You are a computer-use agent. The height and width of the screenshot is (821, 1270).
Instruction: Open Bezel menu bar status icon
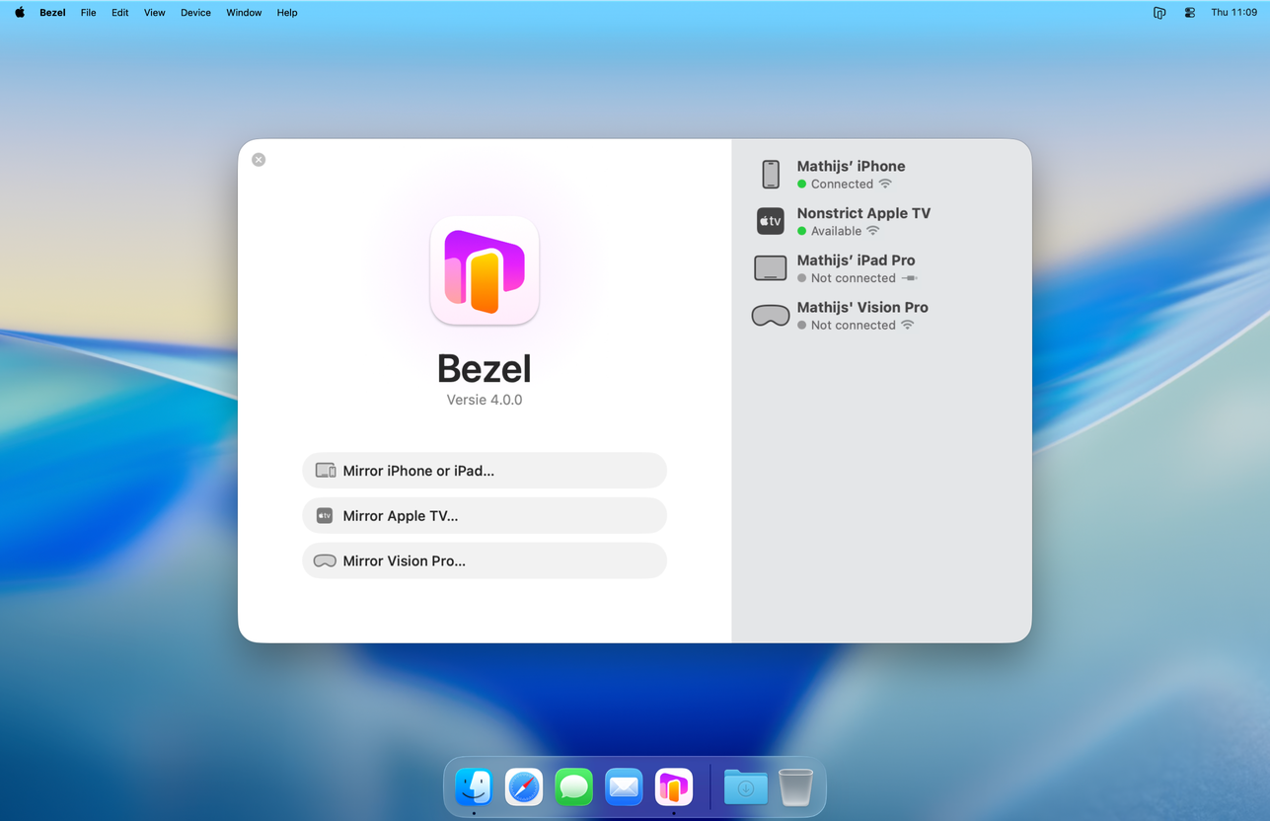coord(1159,13)
